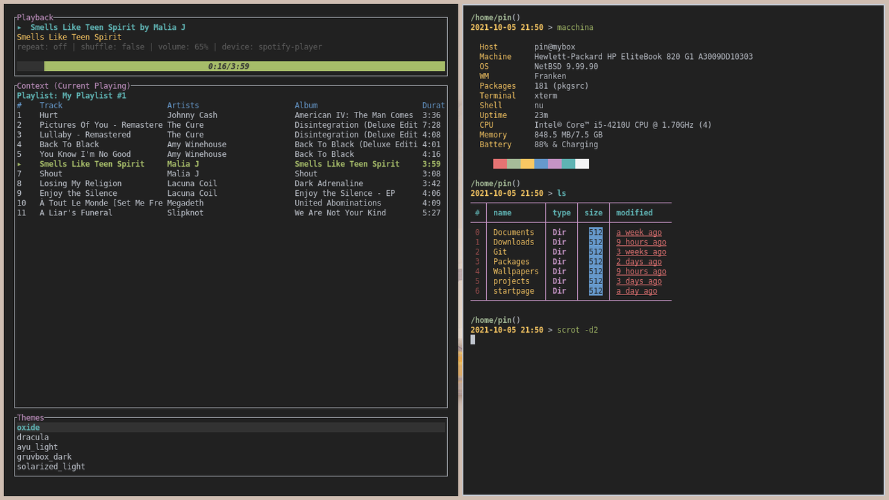Select the oxide theme

click(x=231, y=428)
